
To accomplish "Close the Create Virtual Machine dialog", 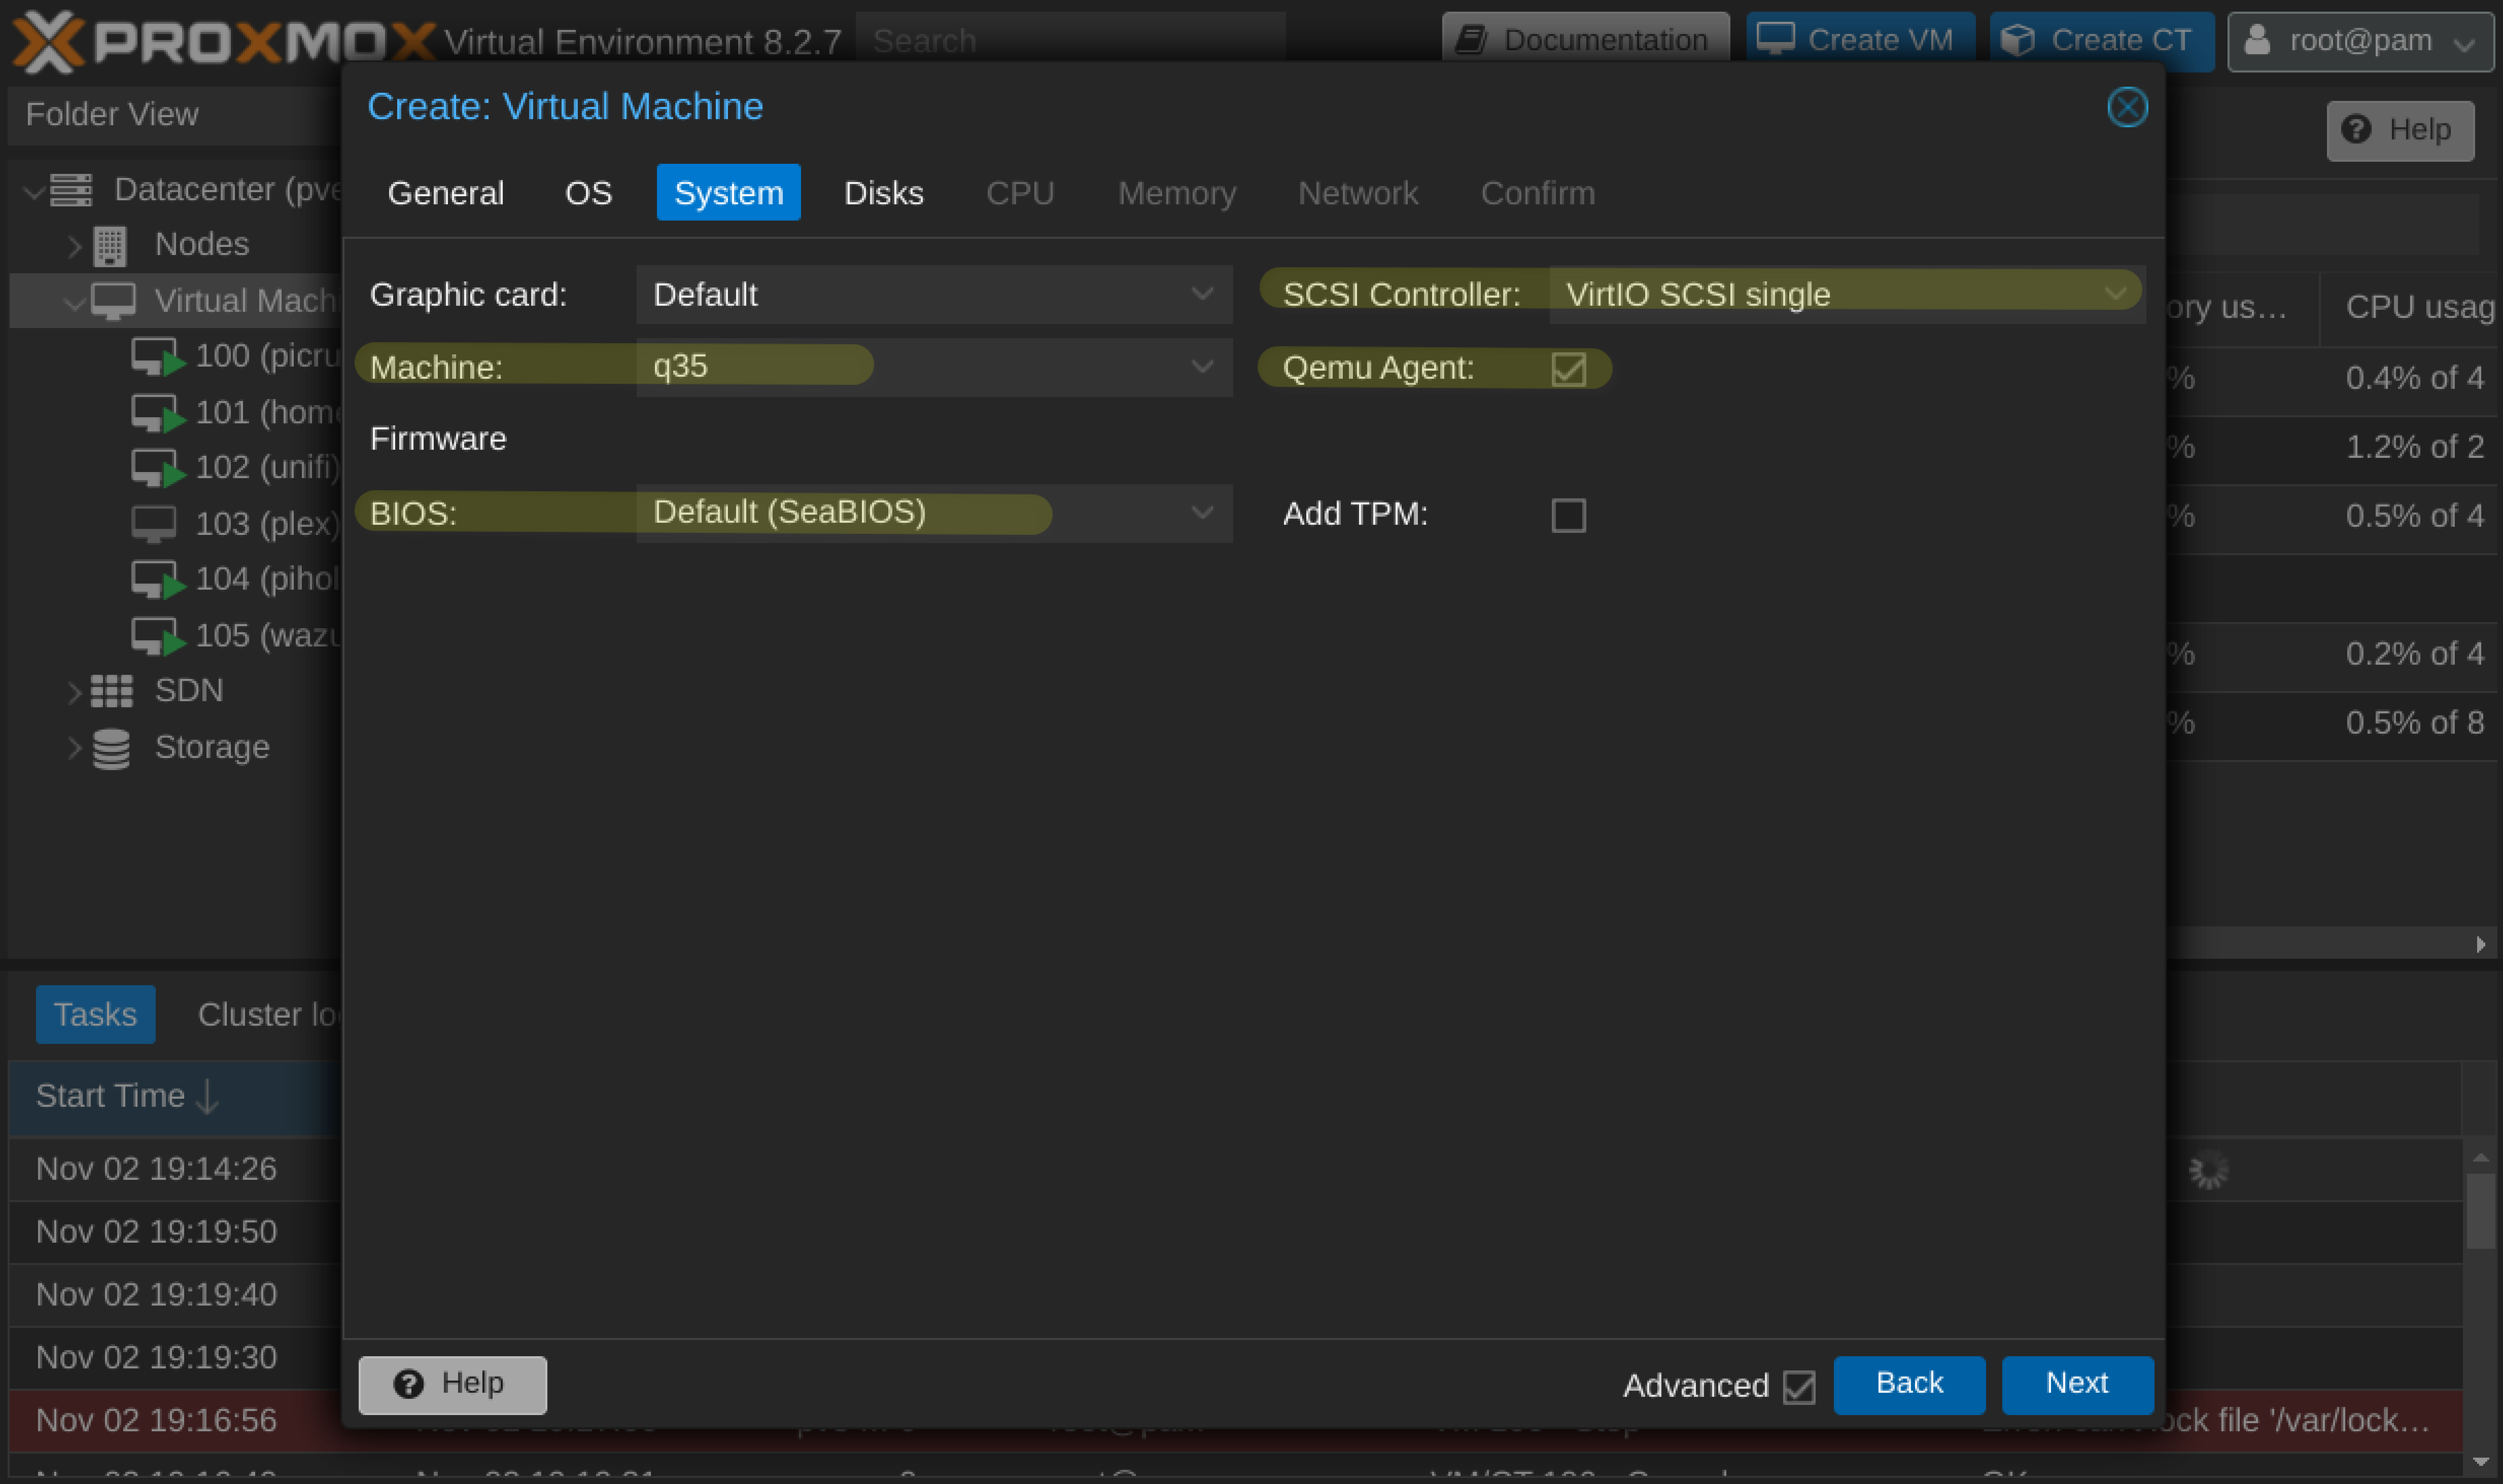I will 2127,107.
